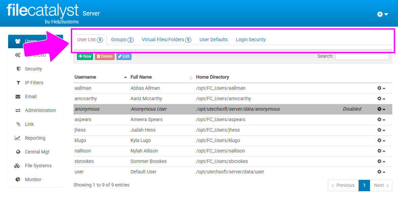This screenshot has width=398, height=197.
Task: Open gear menu for klugo row
Action: 381,140
